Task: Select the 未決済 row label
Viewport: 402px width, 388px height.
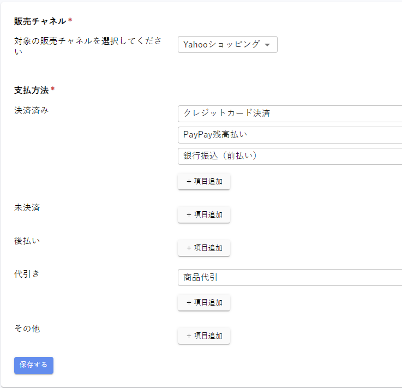Action: coord(27,208)
